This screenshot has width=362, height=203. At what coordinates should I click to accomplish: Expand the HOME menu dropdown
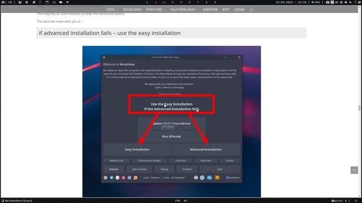112,10
